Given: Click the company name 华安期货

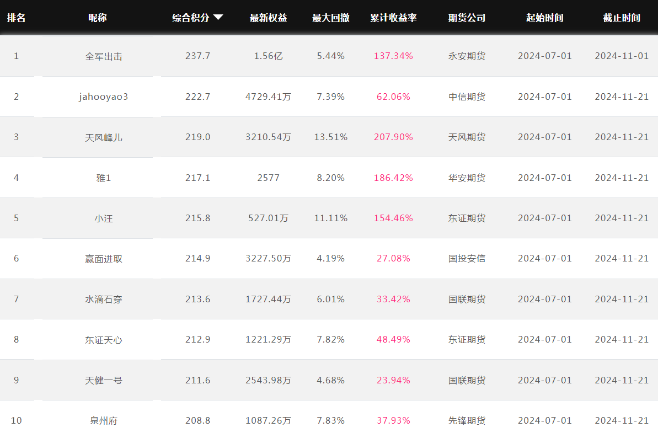Looking at the screenshot, I should pos(467,178).
